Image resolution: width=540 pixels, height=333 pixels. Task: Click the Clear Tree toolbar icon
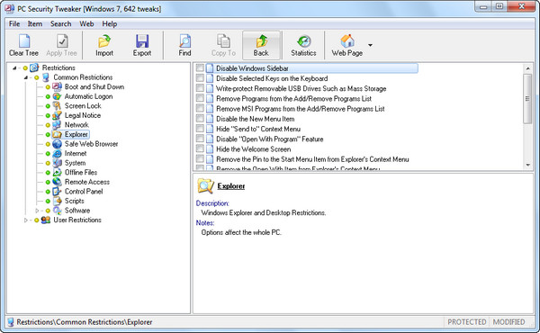click(x=23, y=41)
